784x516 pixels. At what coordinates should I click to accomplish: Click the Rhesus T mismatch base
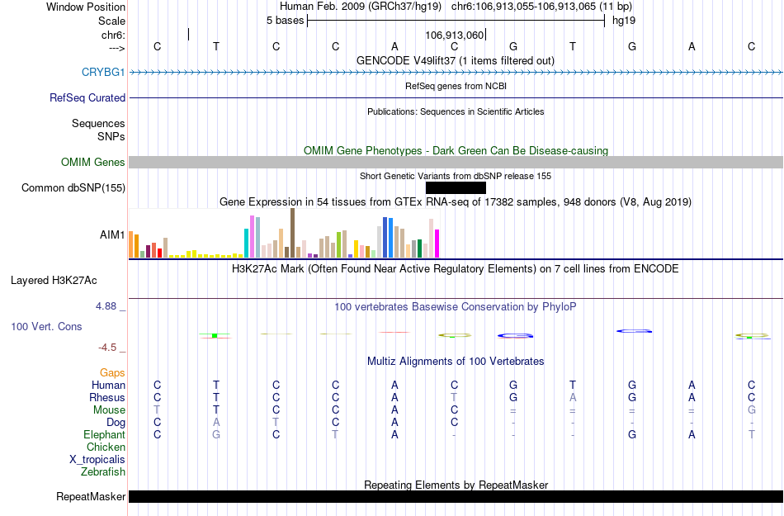[x=454, y=397]
